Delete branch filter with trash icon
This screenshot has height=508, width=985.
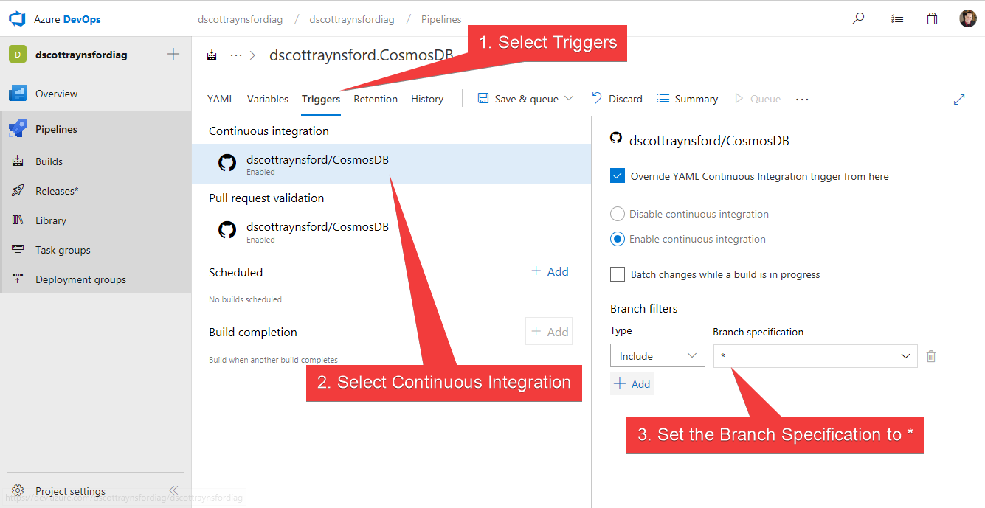pos(931,356)
